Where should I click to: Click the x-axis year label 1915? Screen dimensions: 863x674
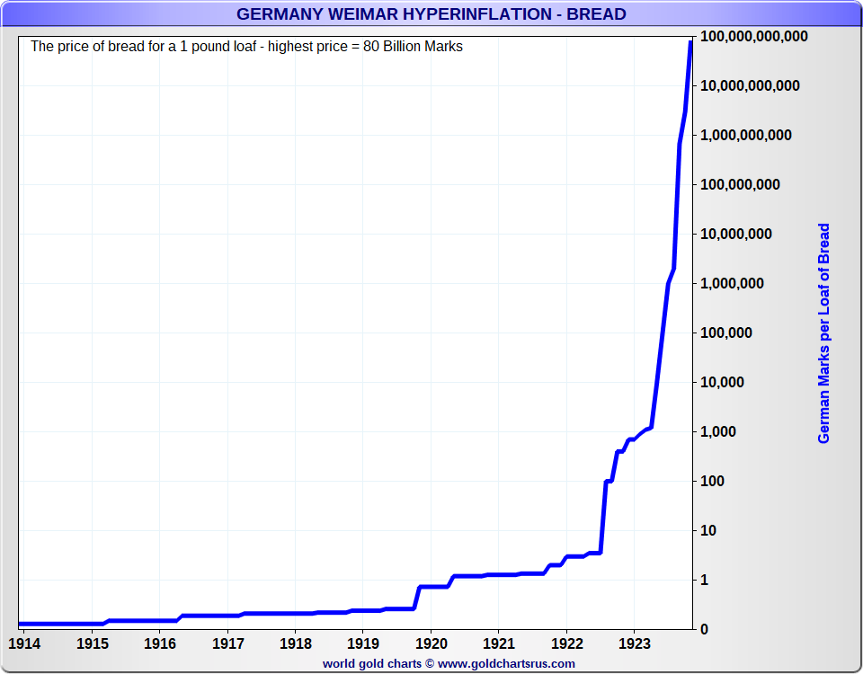tap(92, 643)
